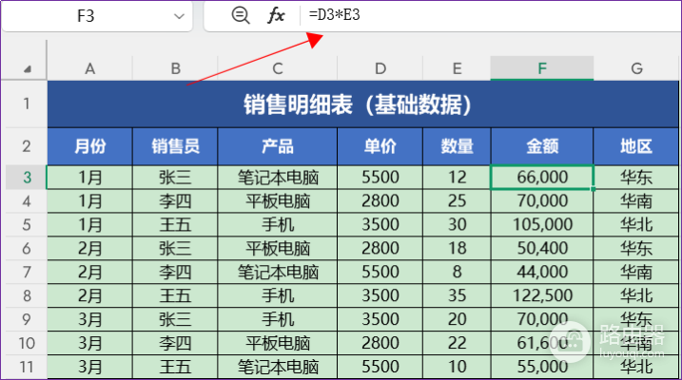Select row 1 header

26,104
